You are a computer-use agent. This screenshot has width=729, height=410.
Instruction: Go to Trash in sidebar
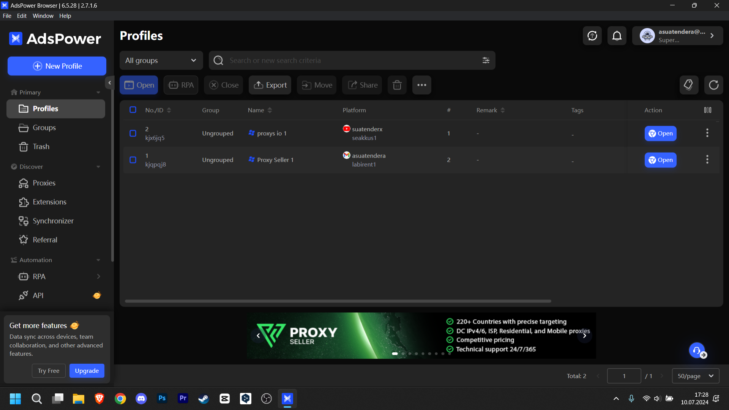click(x=56, y=147)
